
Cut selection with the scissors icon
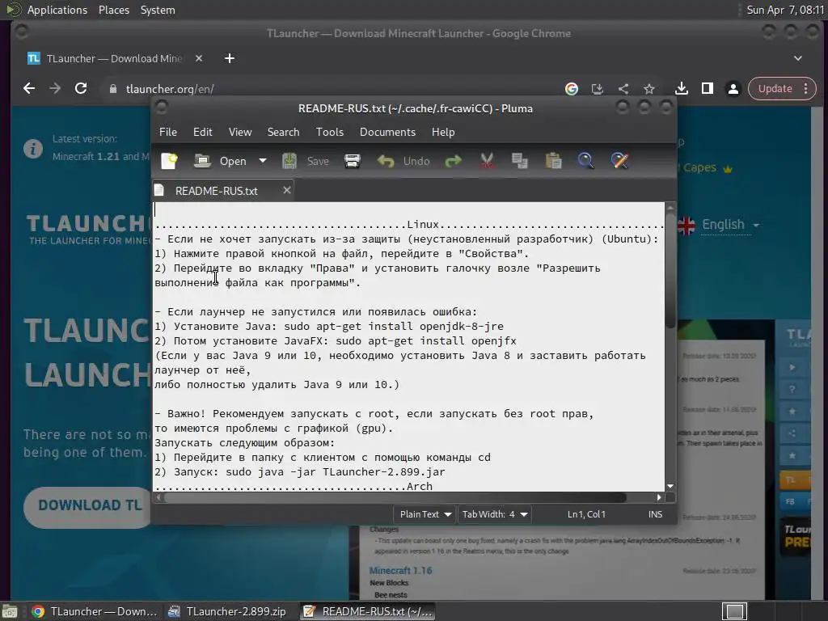[487, 161]
